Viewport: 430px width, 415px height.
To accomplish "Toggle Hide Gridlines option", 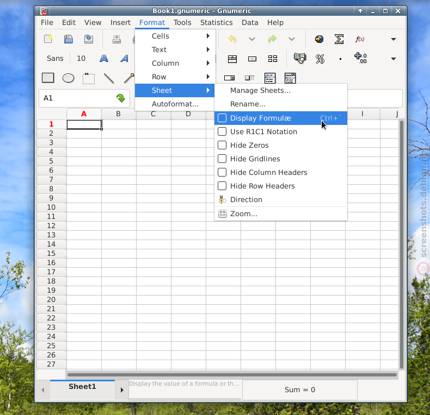I will pyautogui.click(x=281, y=159).
